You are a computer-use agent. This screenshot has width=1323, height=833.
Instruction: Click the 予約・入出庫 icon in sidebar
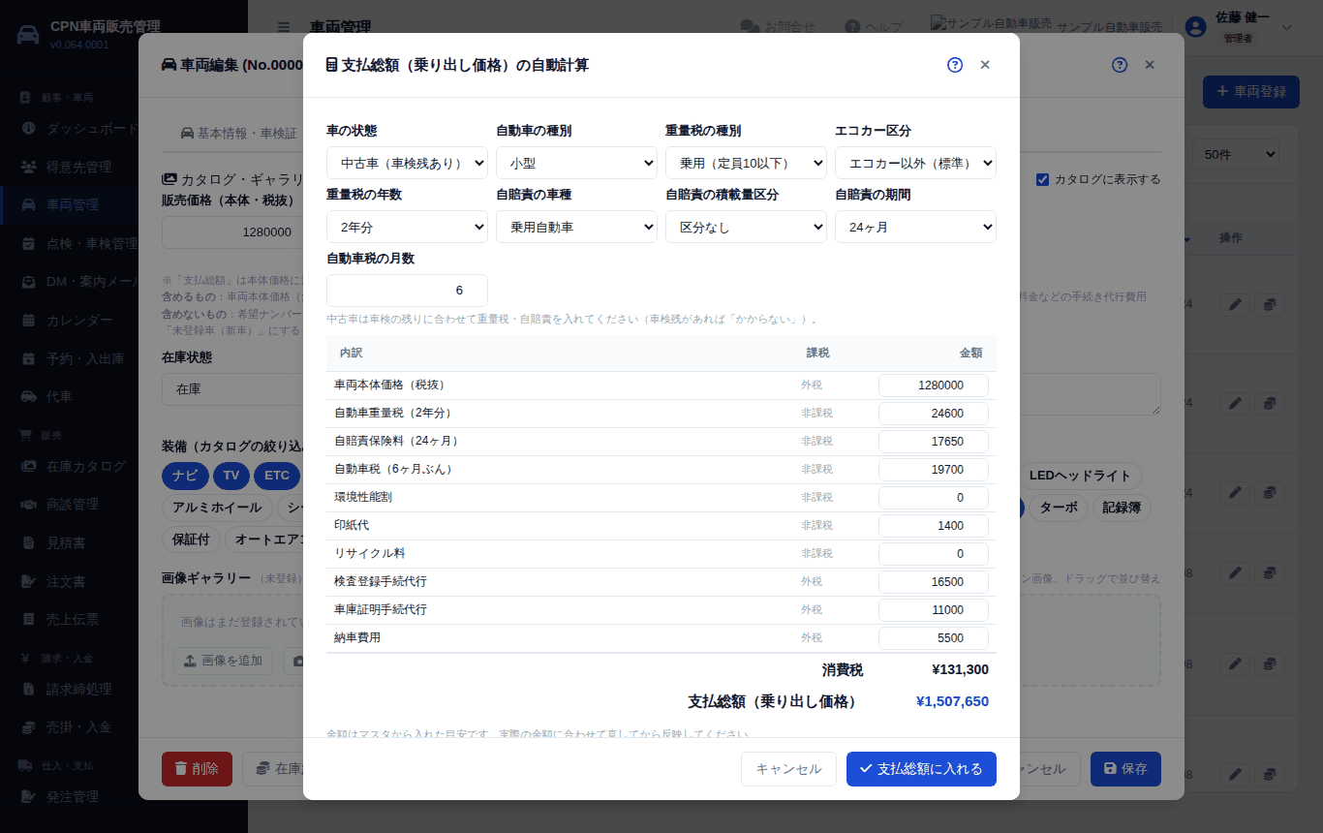pyautogui.click(x=28, y=358)
